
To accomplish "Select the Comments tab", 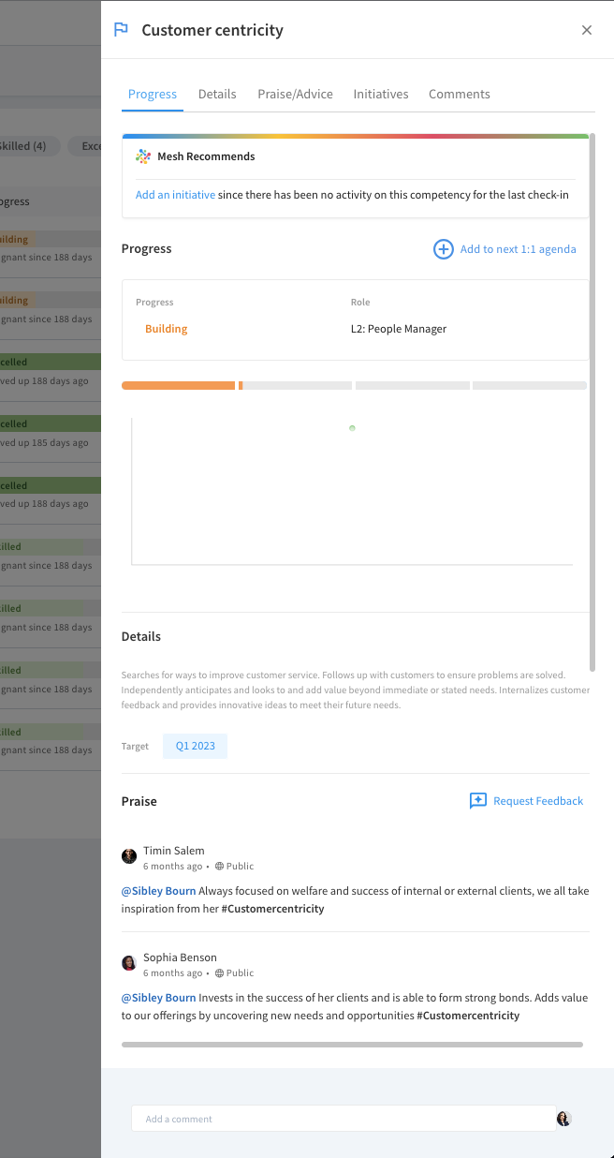I will pos(460,94).
